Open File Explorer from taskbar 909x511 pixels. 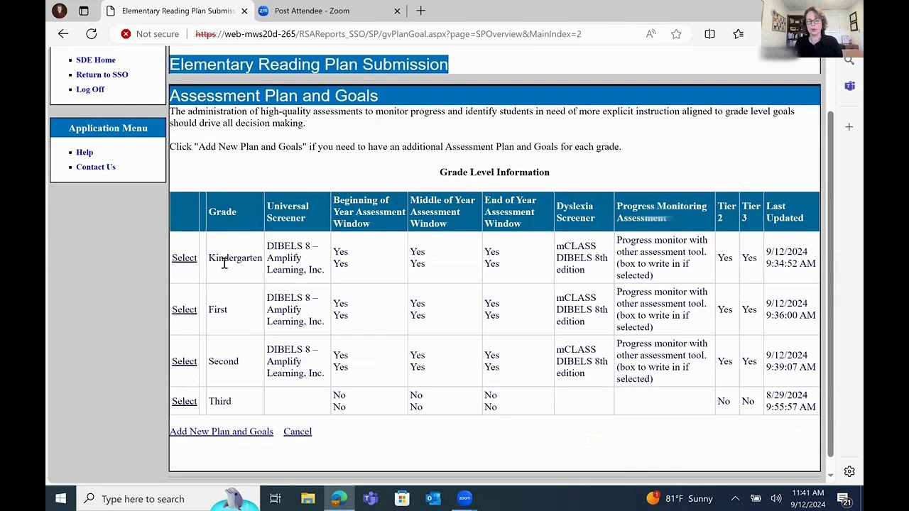[307, 498]
